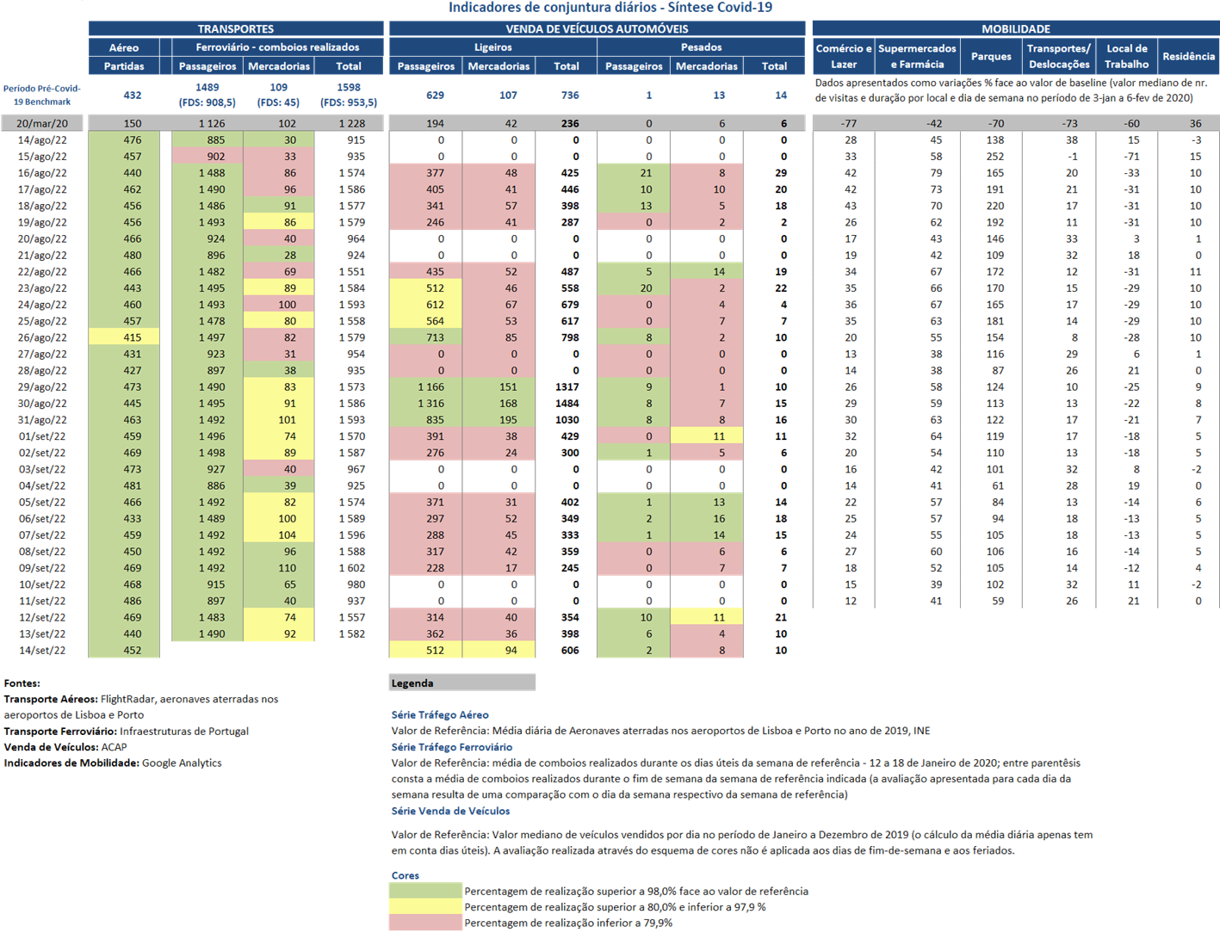Select the TRANSPORTES header cell
Viewport: 1220px width, 939px height.
coord(236,28)
